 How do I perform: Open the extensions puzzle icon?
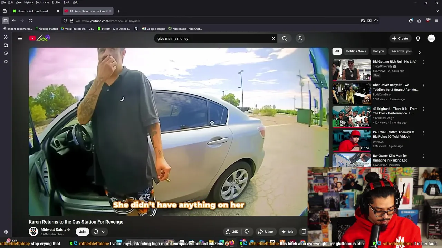[x=419, y=21]
